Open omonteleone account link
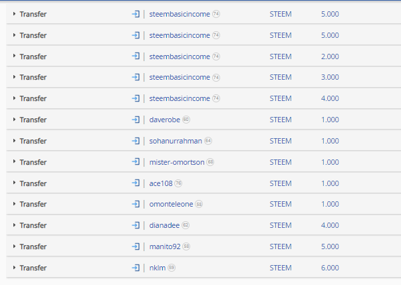401x285 pixels. [x=171, y=204]
